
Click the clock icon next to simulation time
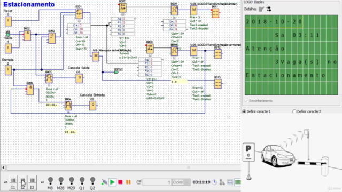tap(214, 182)
